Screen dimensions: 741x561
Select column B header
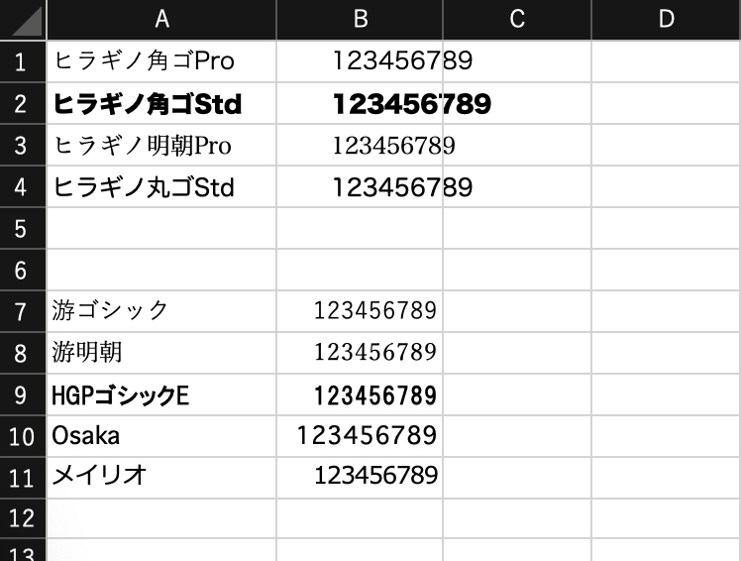pyautogui.click(x=360, y=20)
